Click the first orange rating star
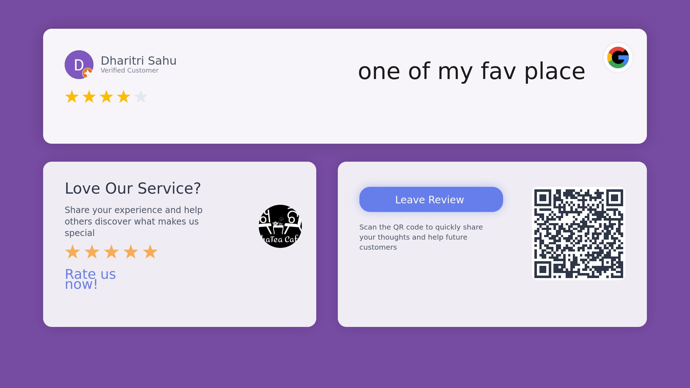690x388 pixels. coord(73,252)
